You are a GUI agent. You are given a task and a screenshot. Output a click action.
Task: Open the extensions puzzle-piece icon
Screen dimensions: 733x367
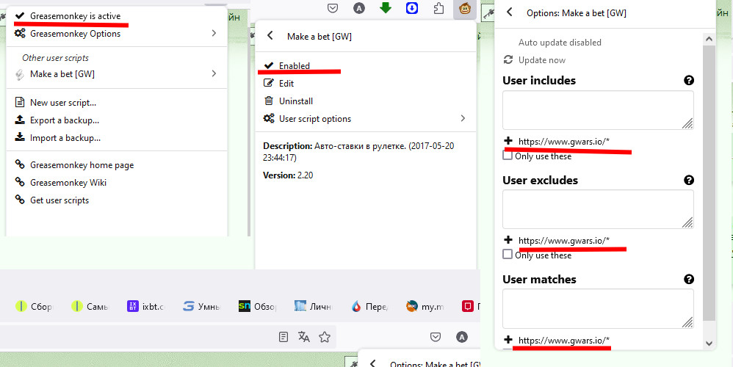[x=438, y=8]
